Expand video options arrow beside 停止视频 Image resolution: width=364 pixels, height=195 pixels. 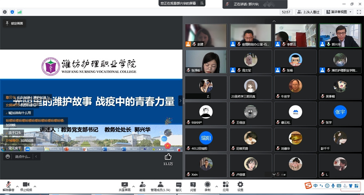point(35,186)
